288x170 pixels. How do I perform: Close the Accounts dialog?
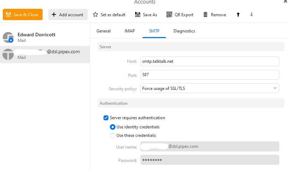(x=286, y=1)
